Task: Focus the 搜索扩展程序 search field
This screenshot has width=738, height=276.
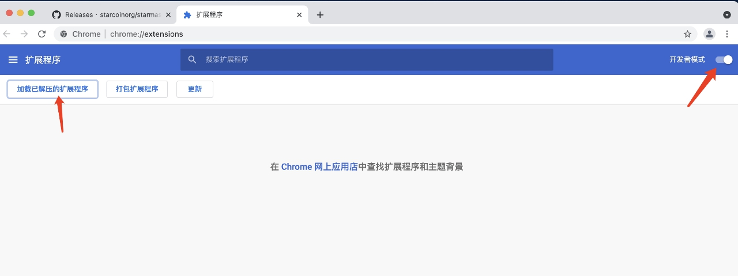Action: (x=367, y=59)
